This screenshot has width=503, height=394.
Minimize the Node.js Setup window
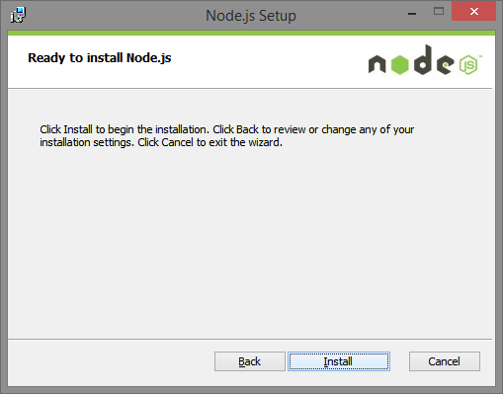click(412, 14)
